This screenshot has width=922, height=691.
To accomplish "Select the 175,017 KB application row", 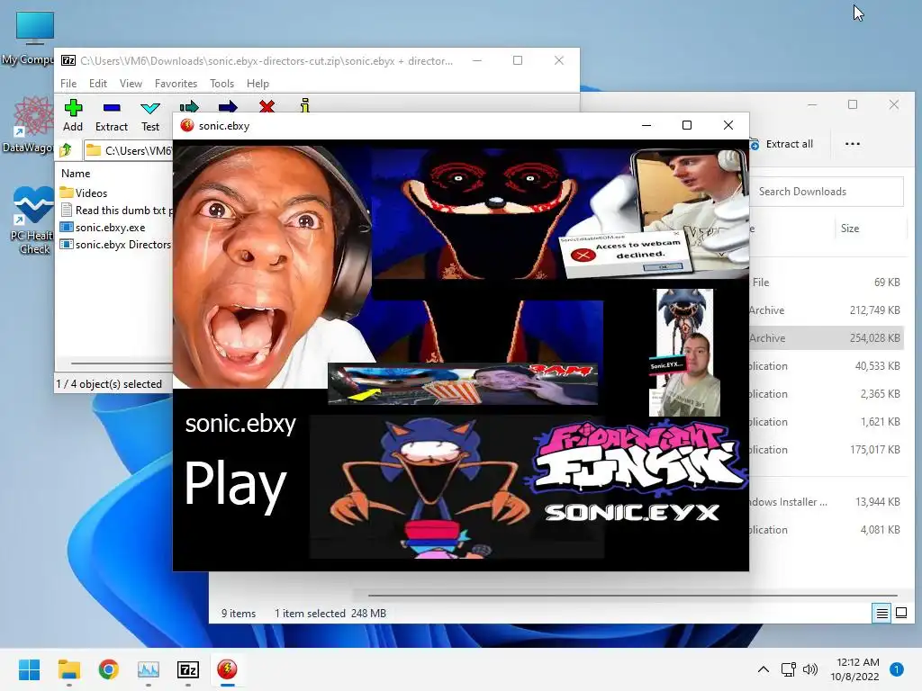I will point(826,450).
